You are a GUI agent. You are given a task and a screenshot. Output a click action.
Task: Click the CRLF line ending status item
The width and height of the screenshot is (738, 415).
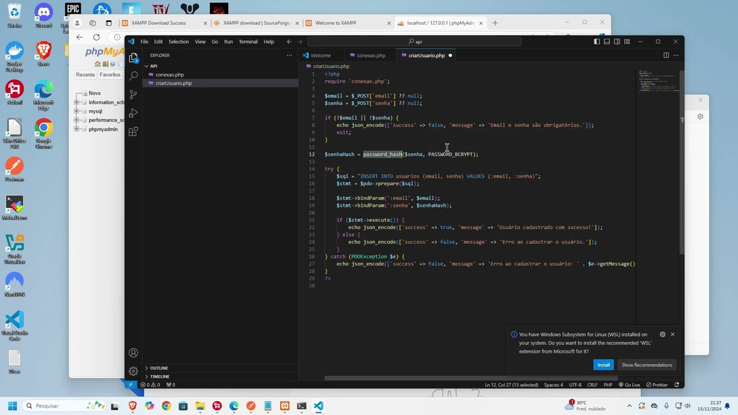(592, 384)
